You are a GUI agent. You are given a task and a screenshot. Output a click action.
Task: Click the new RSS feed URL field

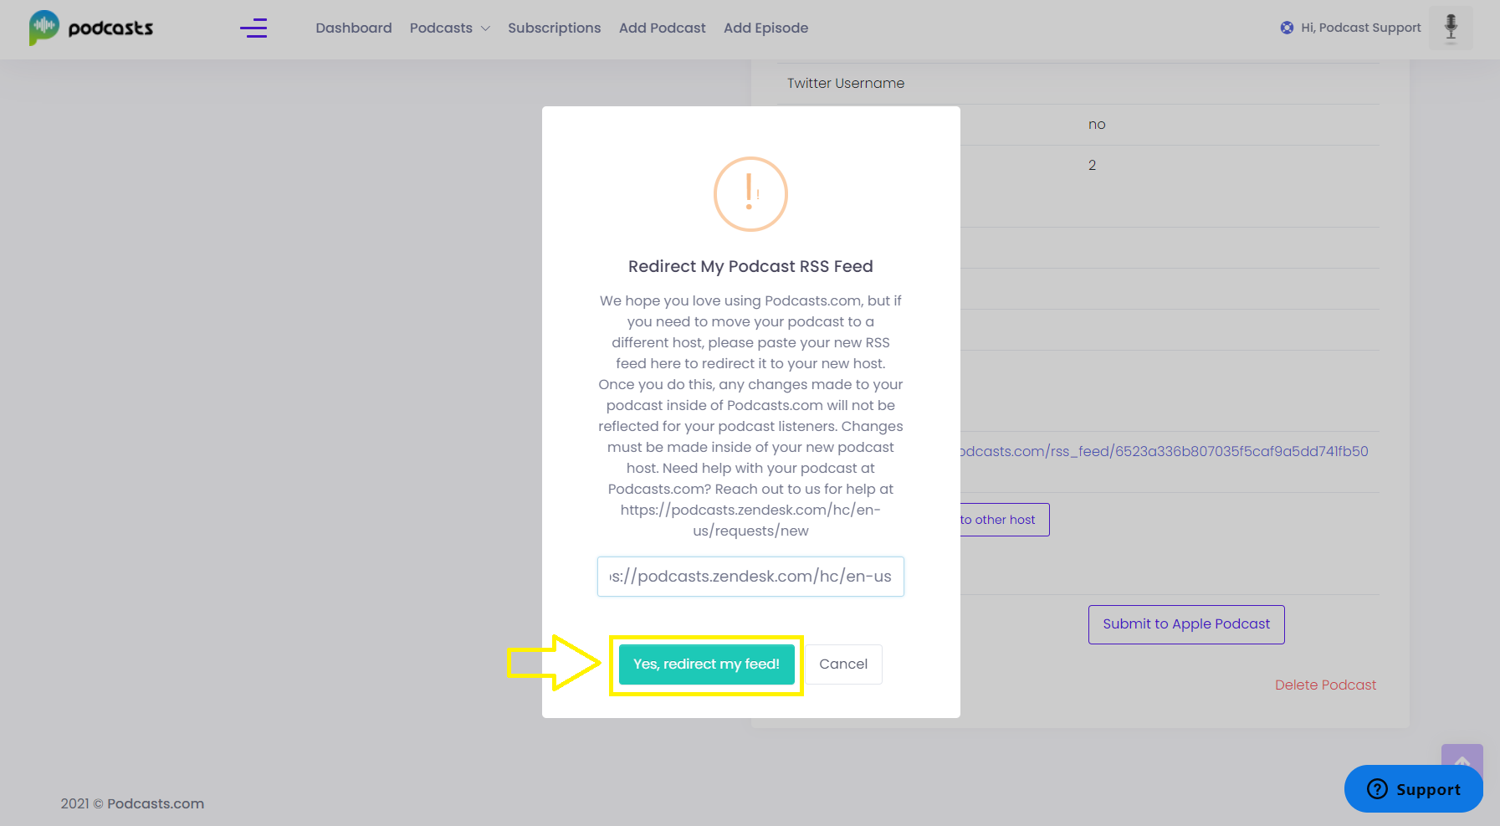(750, 577)
